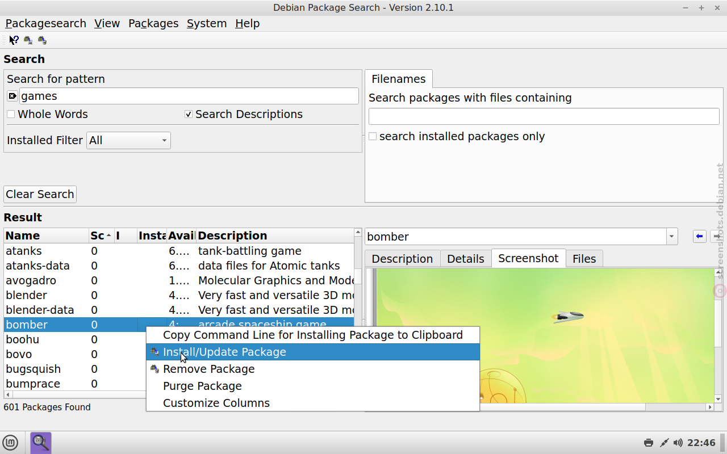This screenshot has width=727, height=454.
Task: Click the tank-battling game description
Action: pos(250,251)
